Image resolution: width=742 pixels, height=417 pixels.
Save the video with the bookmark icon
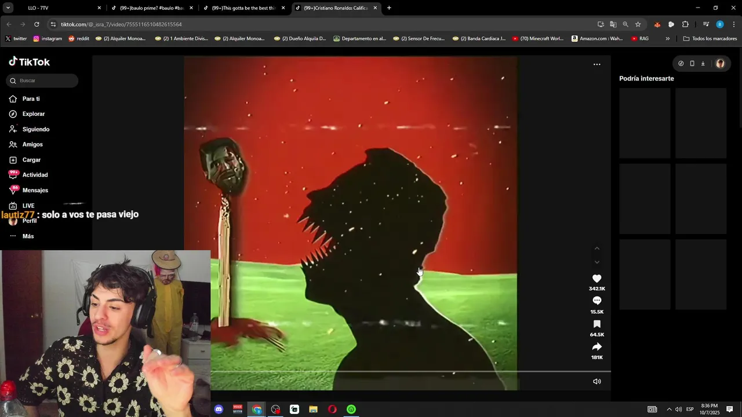click(596, 324)
